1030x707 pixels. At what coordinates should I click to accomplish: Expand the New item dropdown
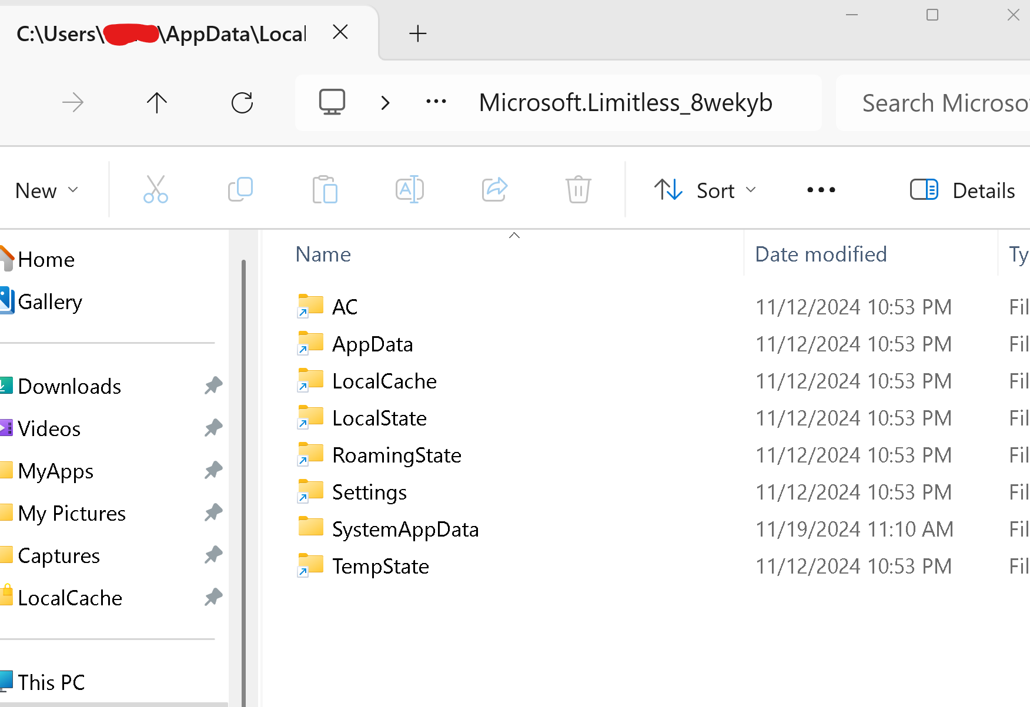tap(46, 190)
